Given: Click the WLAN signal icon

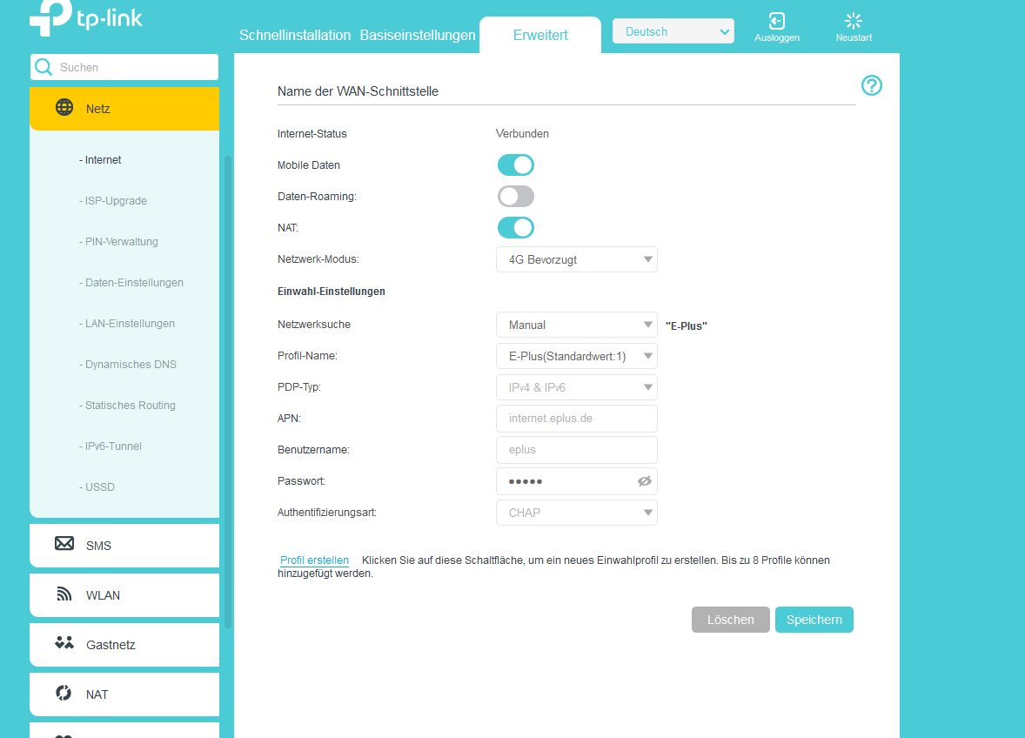Looking at the screenshot, I should [x=64, y=594].
